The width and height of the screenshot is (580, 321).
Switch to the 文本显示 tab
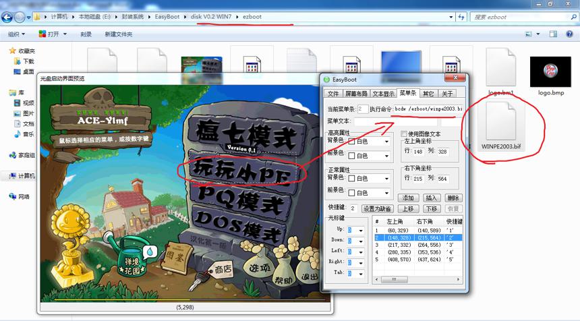pyautogui.click(x=383, y=94)
